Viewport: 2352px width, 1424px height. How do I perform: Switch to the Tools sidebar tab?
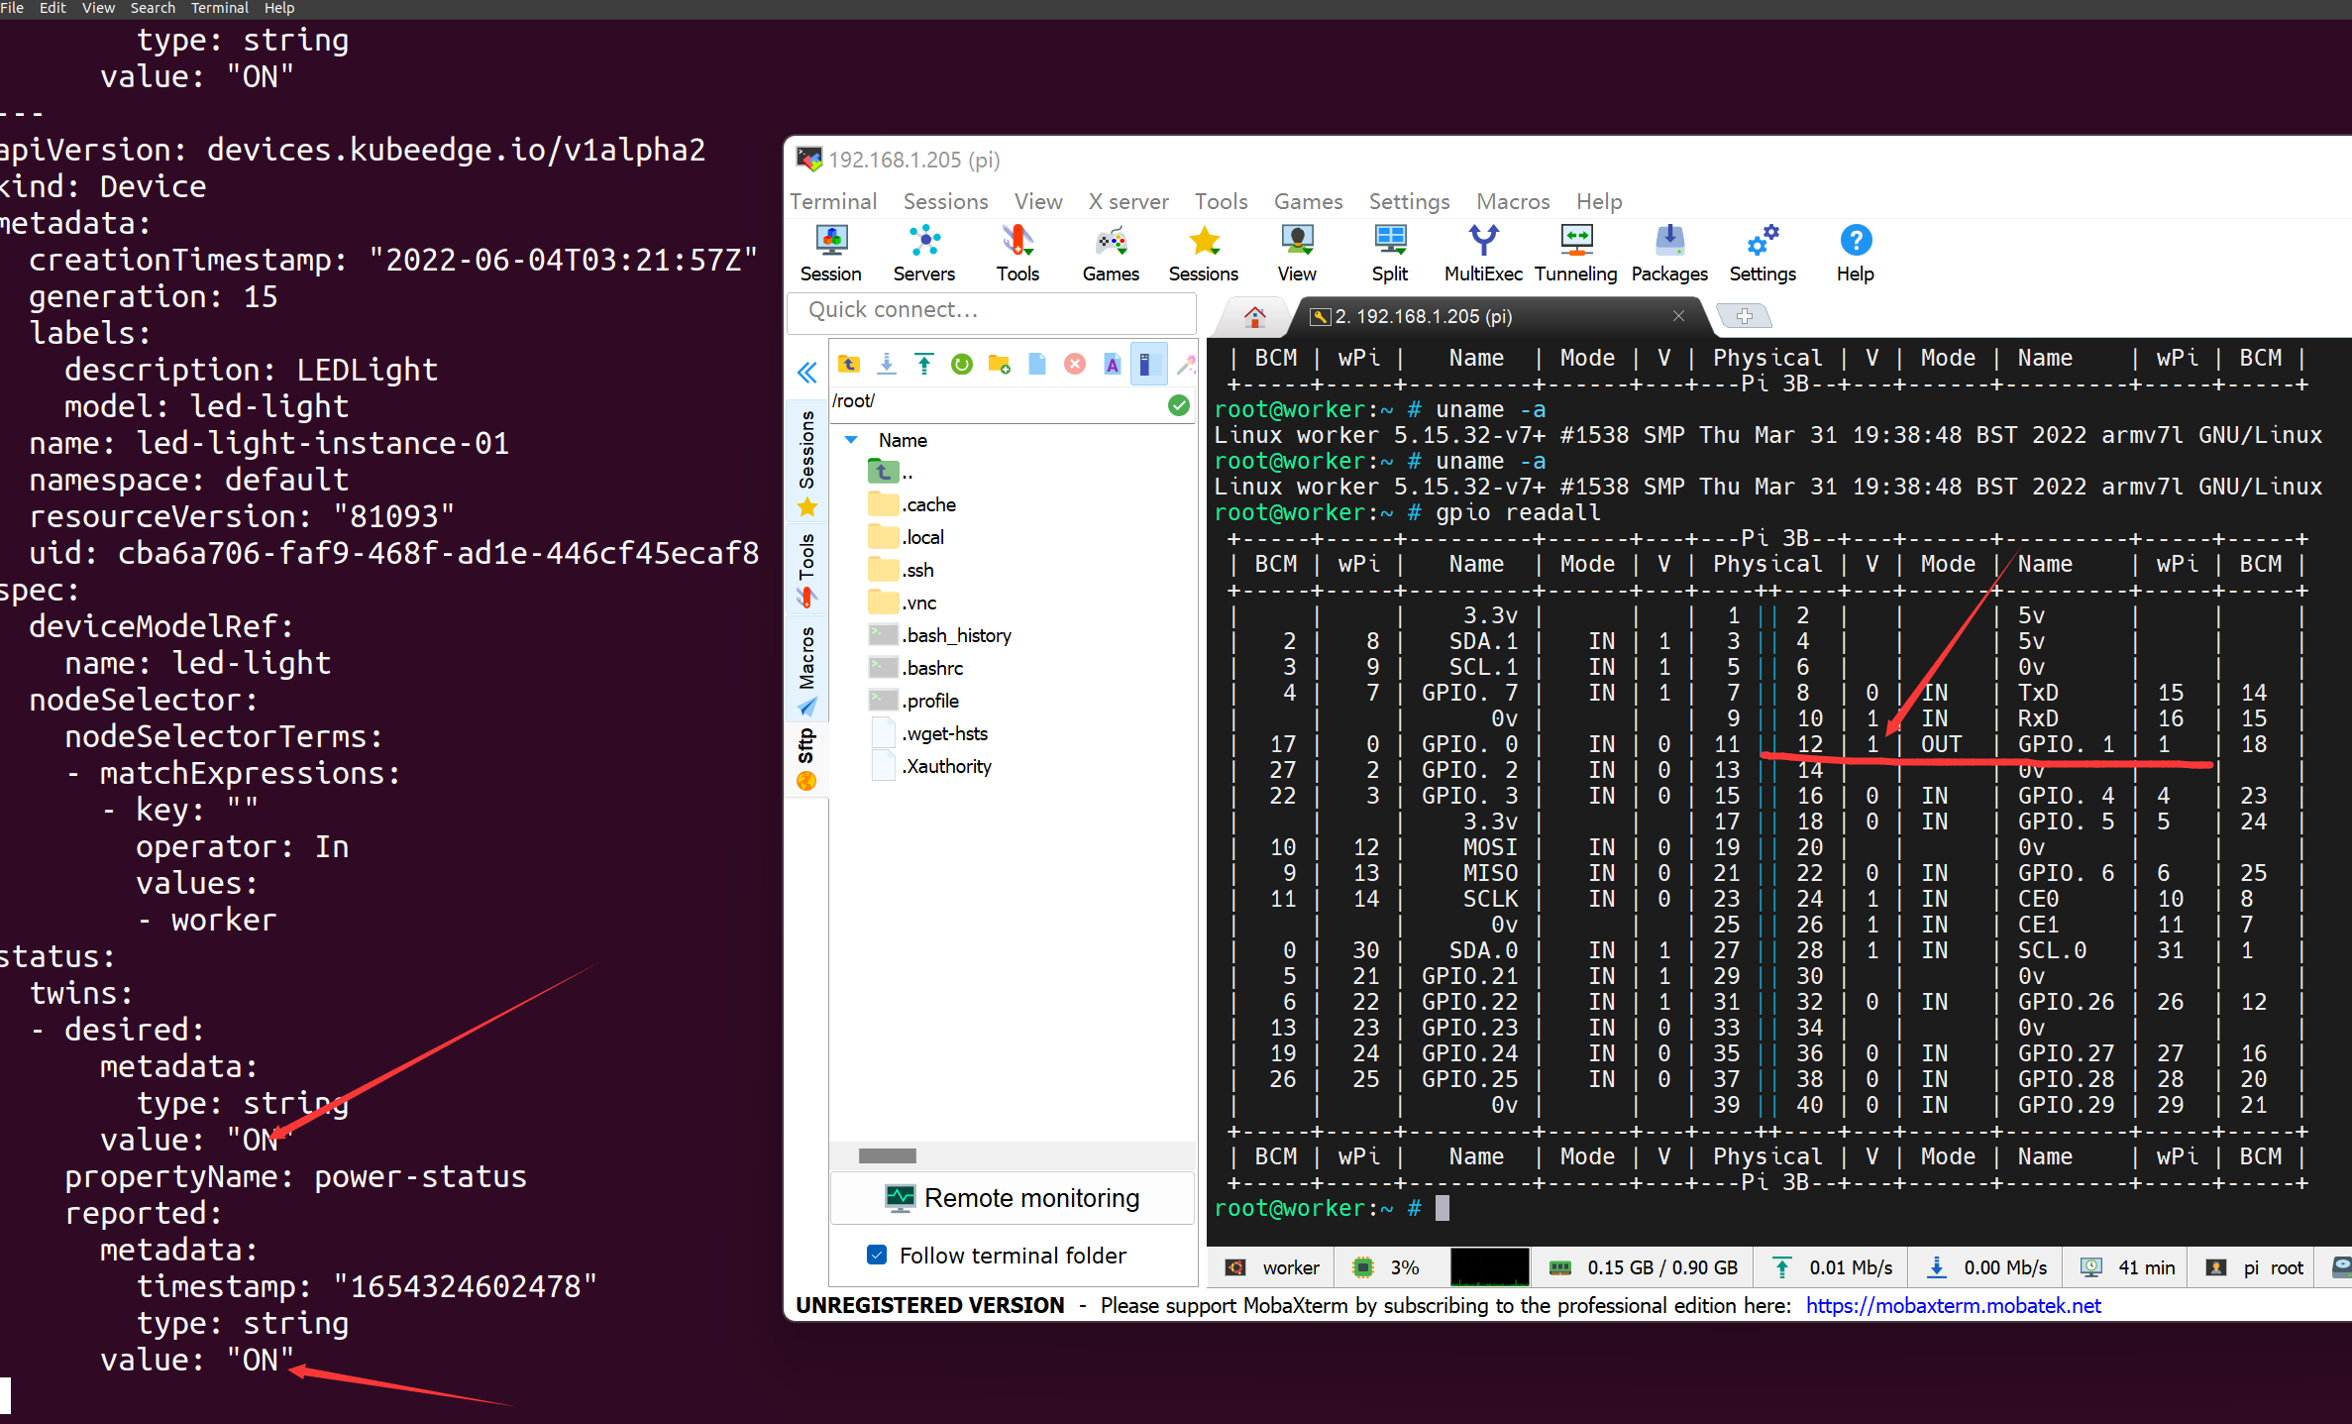[x=807, y=571]
